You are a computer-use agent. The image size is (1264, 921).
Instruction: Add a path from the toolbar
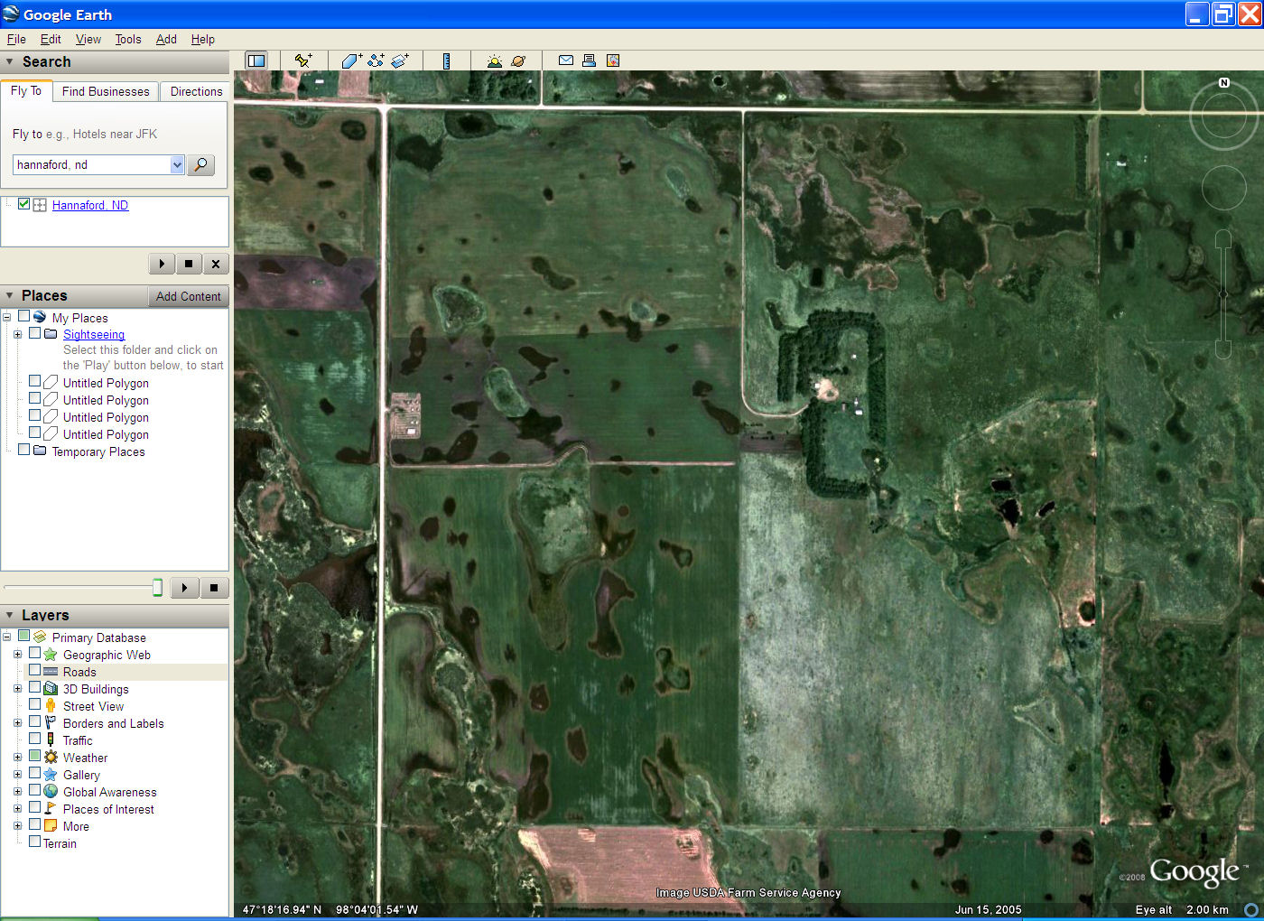coord(376,60)
